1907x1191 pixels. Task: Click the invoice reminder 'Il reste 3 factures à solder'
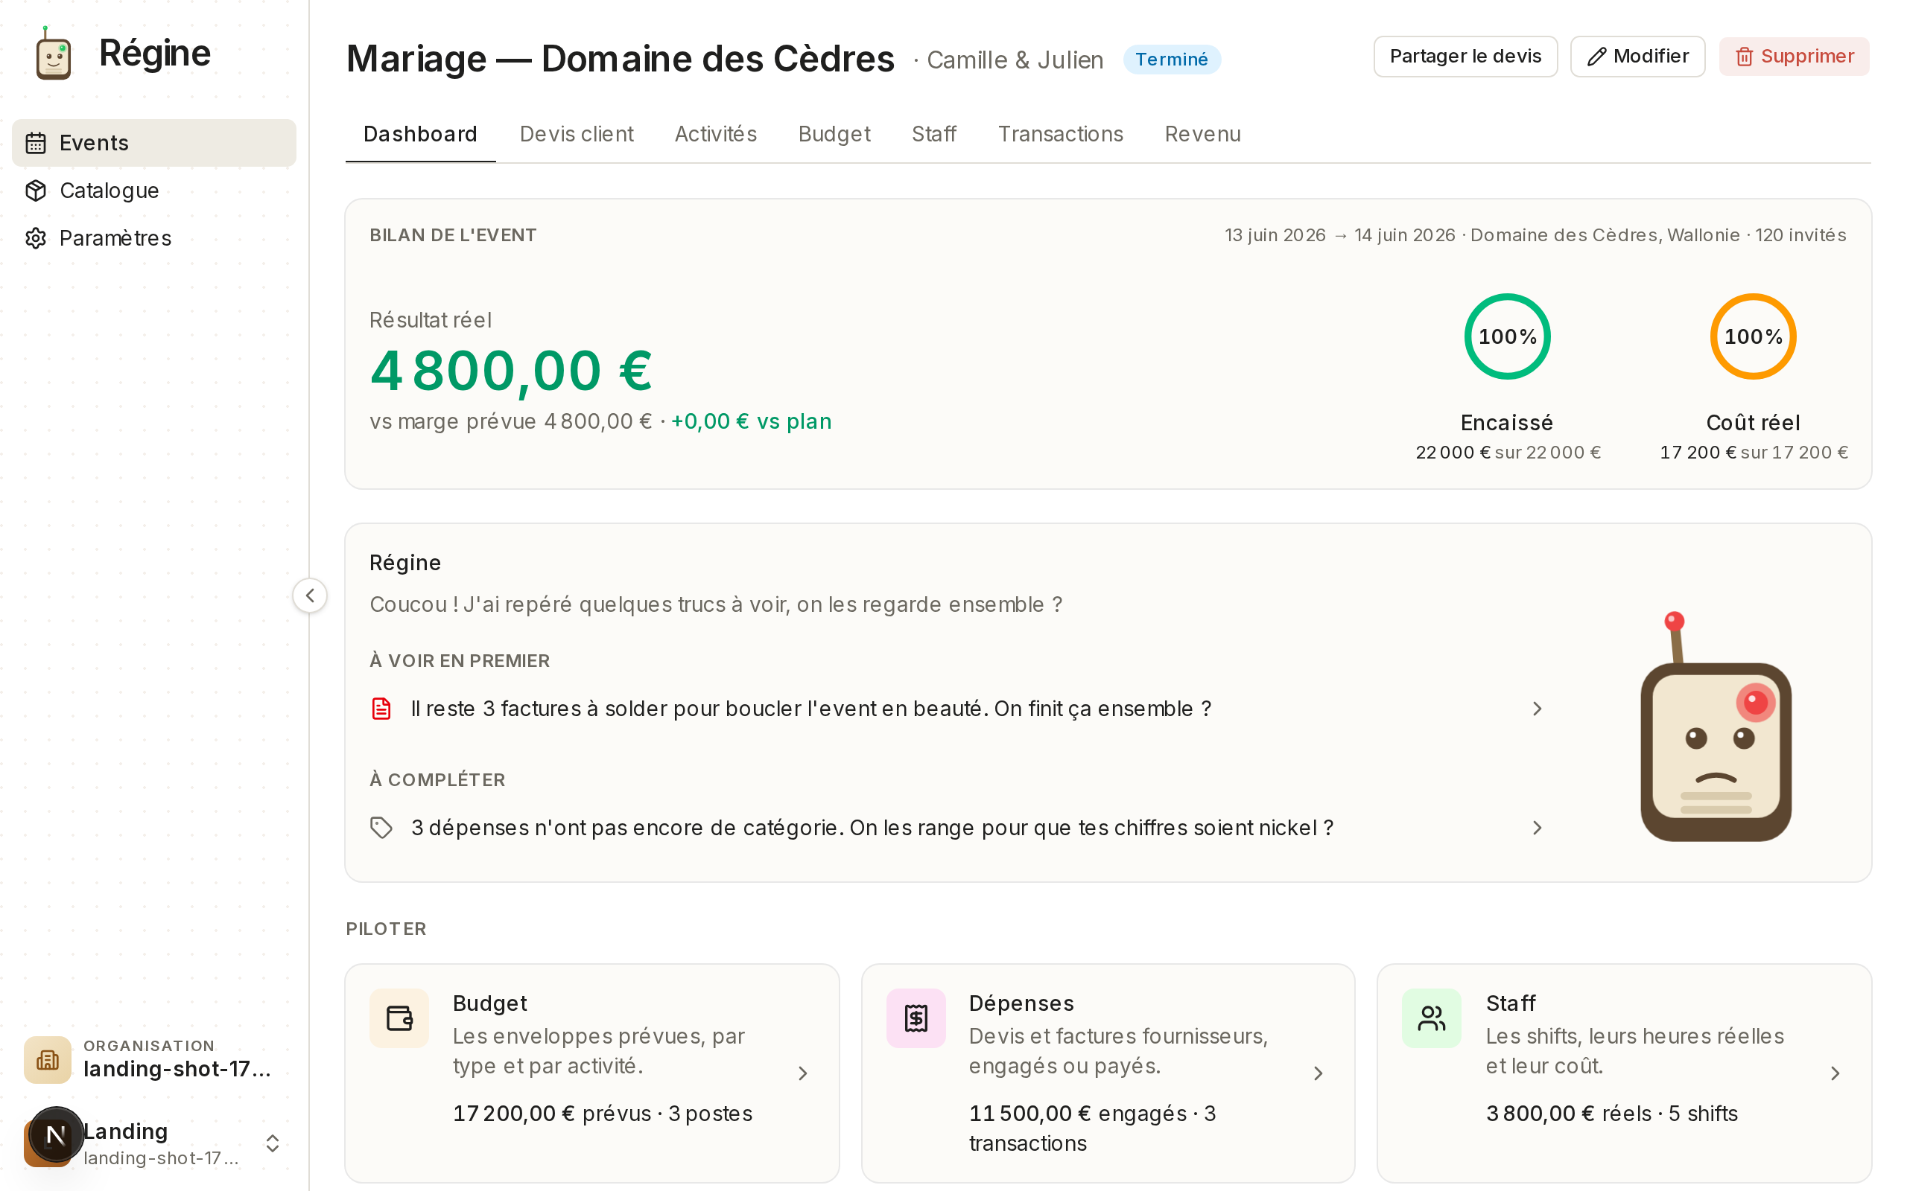pyautogui.click(x=811, y=708)
